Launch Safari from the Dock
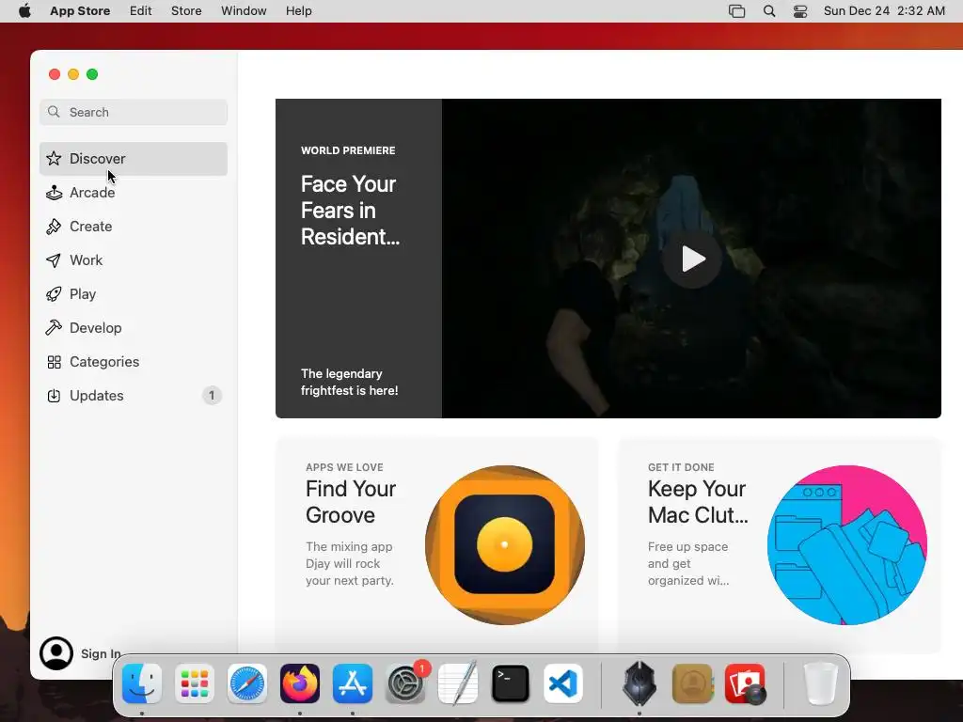The width and height of the screenshot is (963, 722). tap(247, 683)
